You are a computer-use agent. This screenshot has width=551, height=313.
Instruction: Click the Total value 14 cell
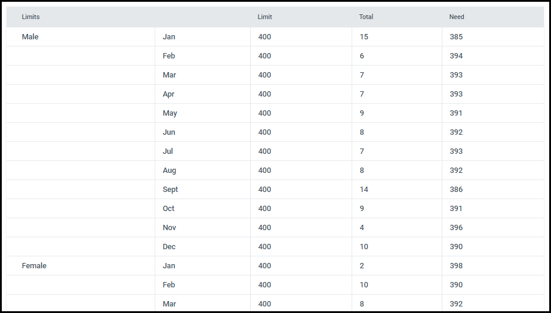397,190
